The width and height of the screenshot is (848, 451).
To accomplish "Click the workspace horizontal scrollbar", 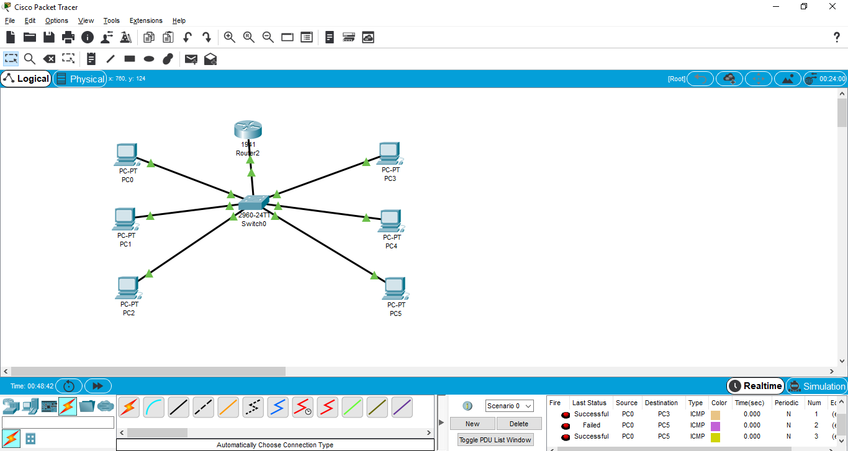I will 149,371.
